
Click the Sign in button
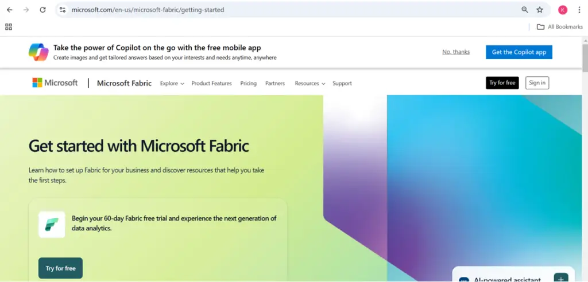tap(537, 83)
